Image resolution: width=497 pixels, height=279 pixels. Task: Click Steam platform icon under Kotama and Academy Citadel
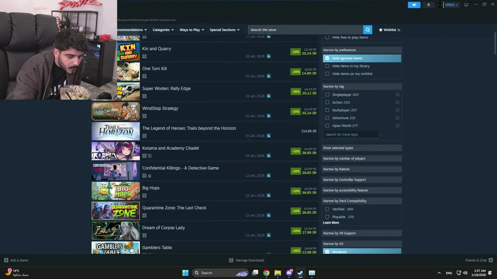pos(149,156)
